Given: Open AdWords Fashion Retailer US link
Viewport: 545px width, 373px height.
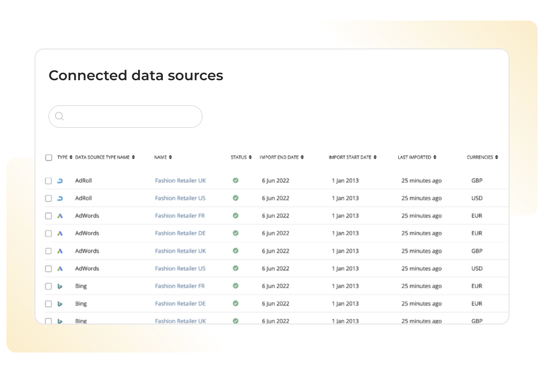Looking at the screenshot, I should (x=180, y=269).
